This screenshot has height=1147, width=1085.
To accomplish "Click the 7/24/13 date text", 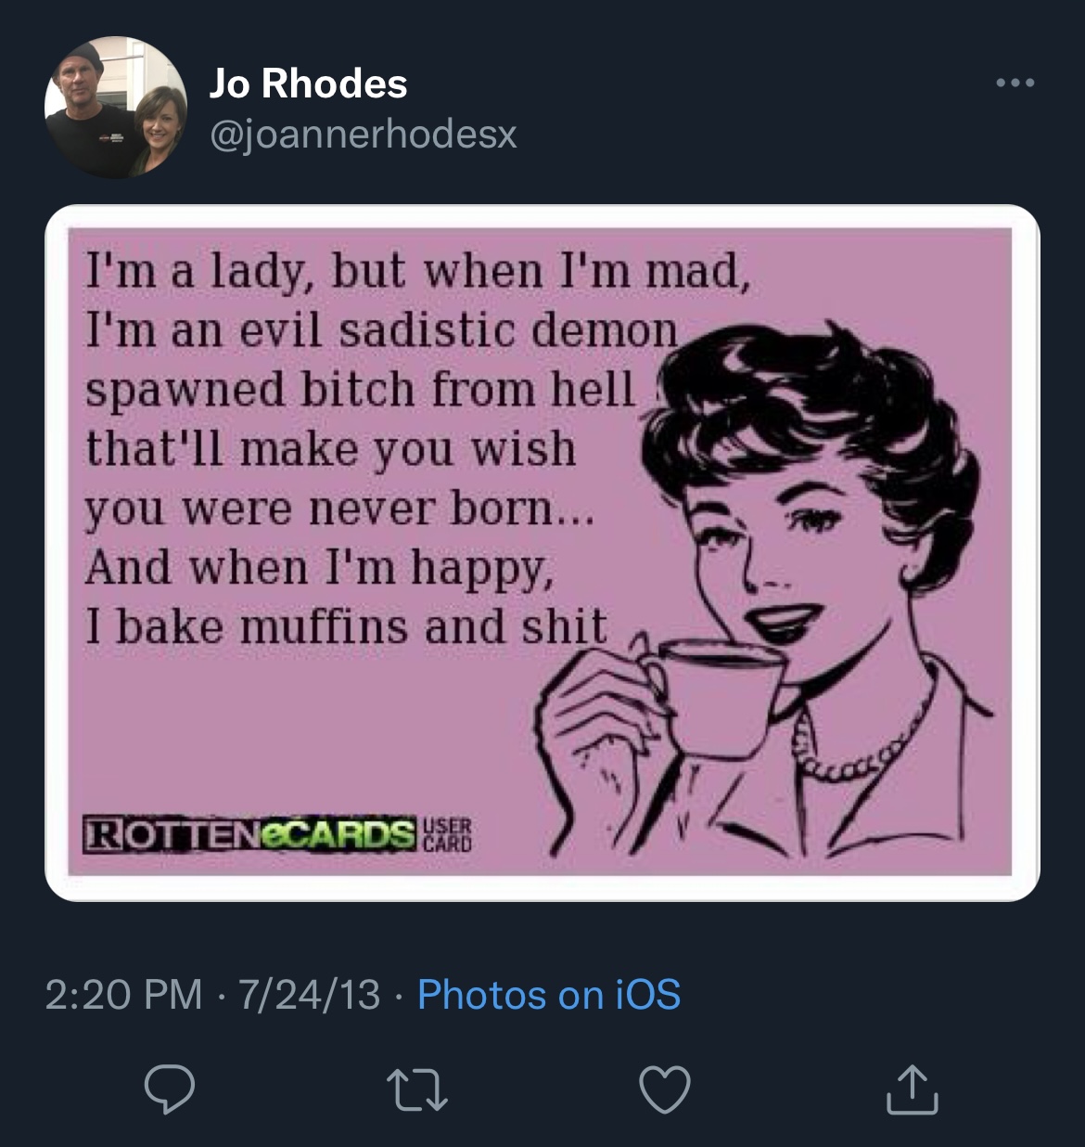I will pyautogui.click(x=309, y=995).
